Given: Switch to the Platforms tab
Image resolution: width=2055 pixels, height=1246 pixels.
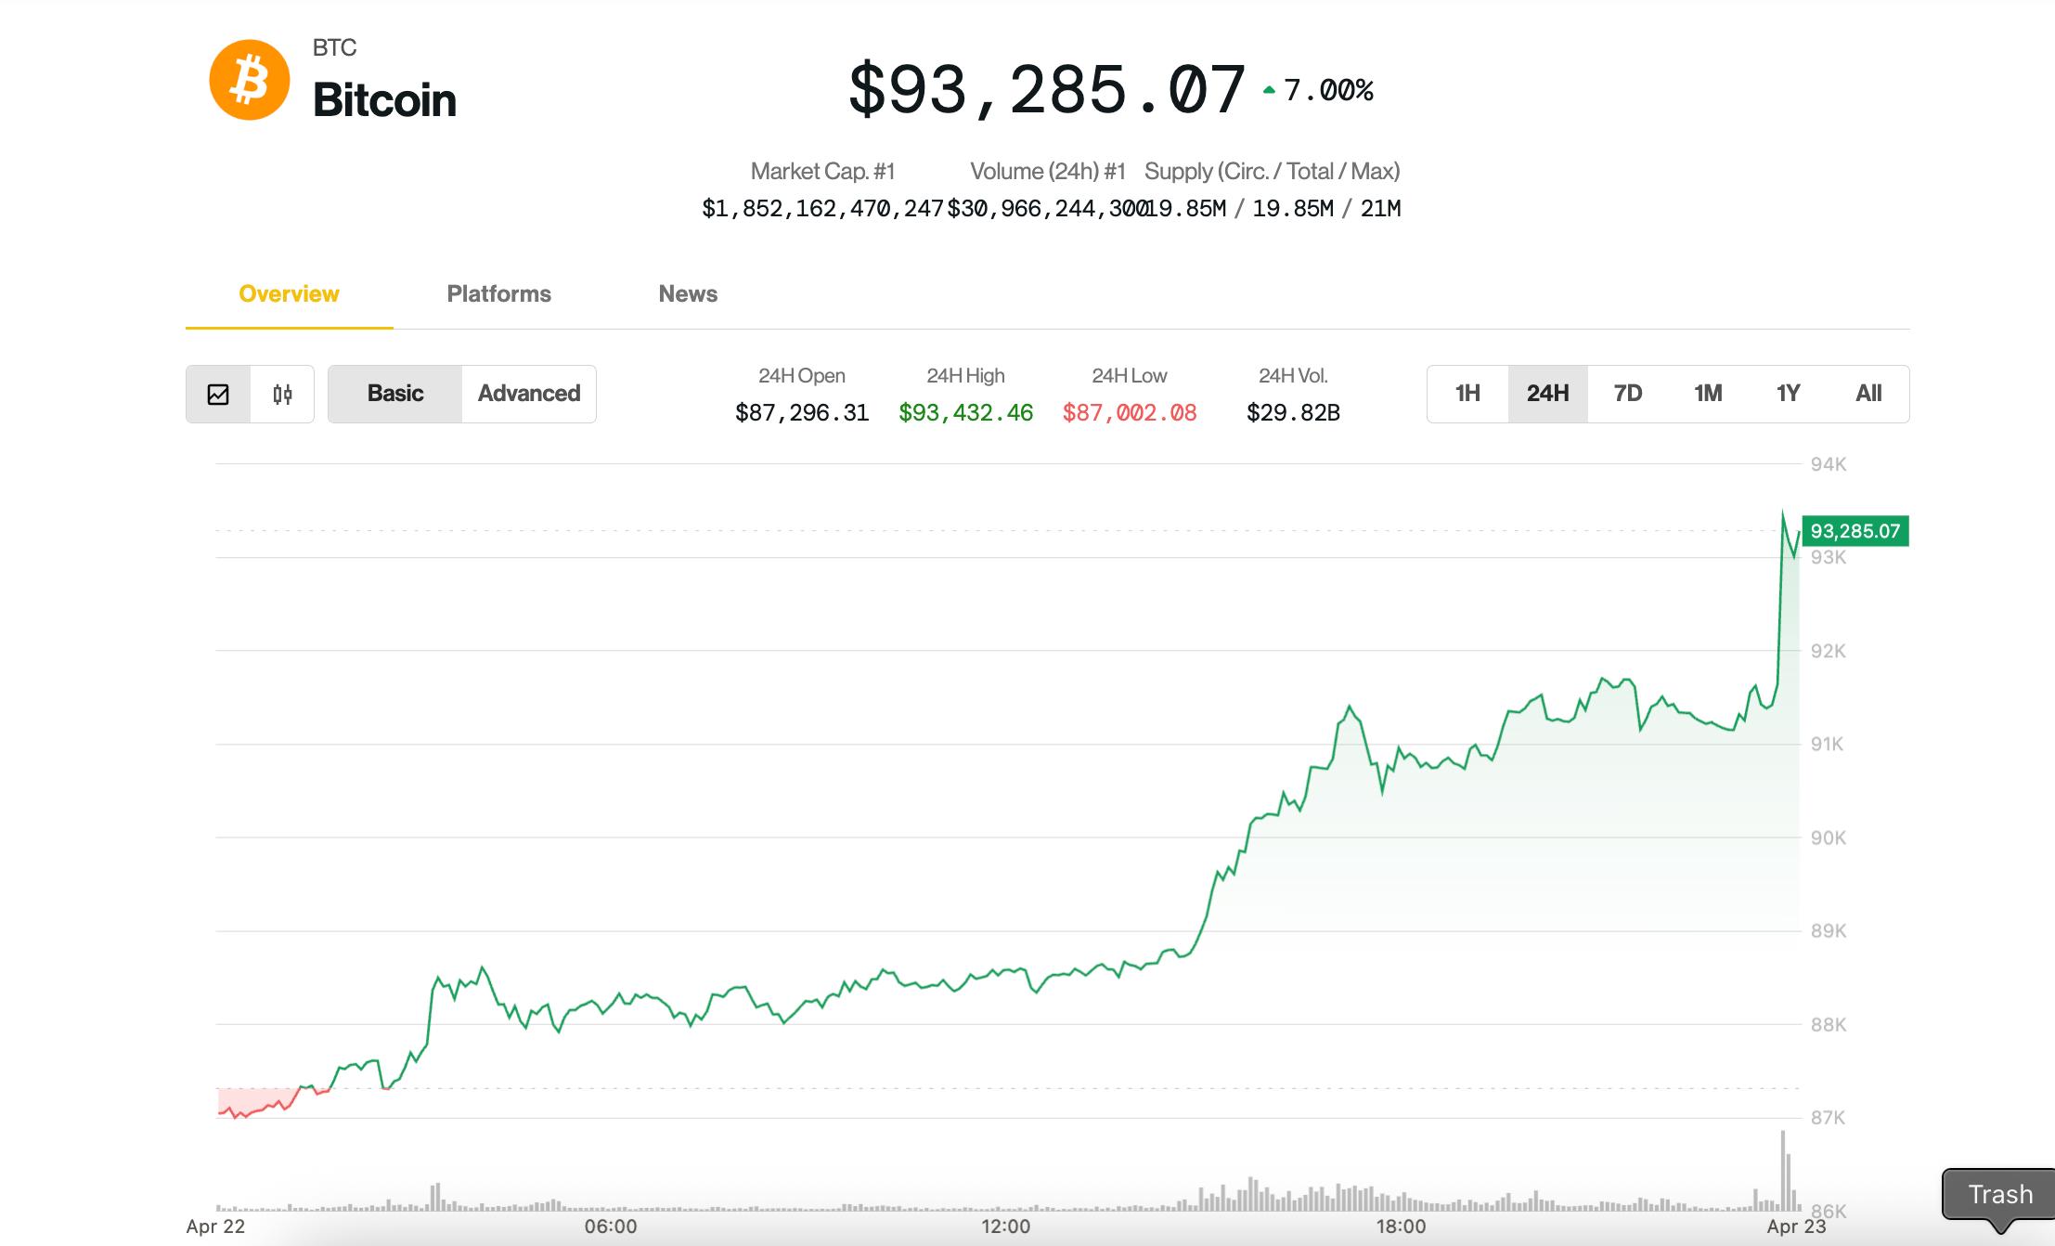Looking at the screenshot, I should point(498,293).
